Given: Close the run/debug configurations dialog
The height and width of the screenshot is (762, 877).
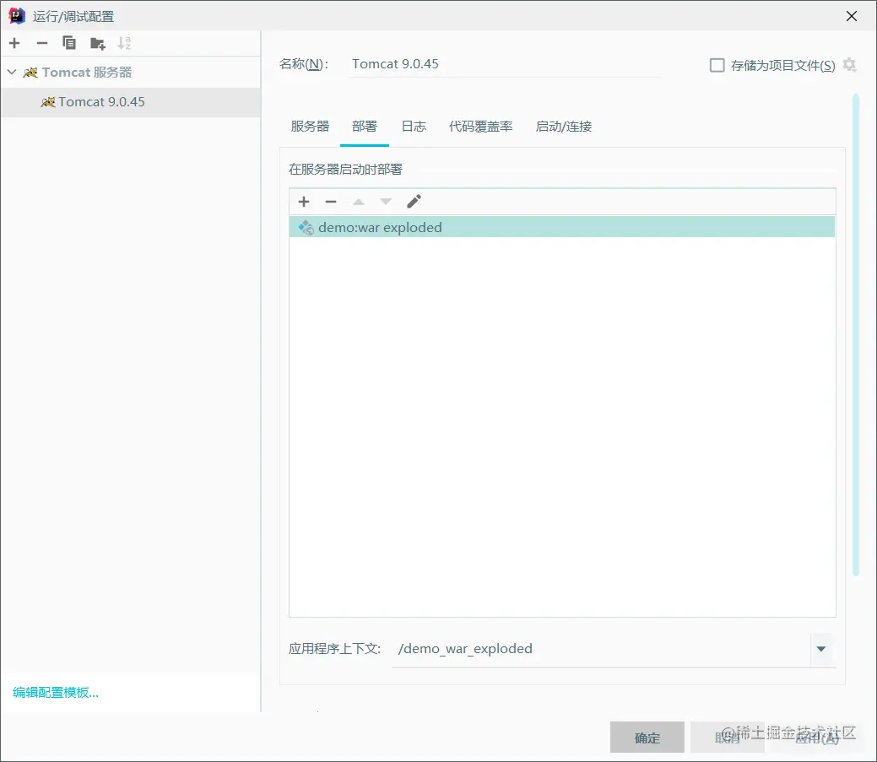Looking at the screenshot, I should (x=852, y=16).
